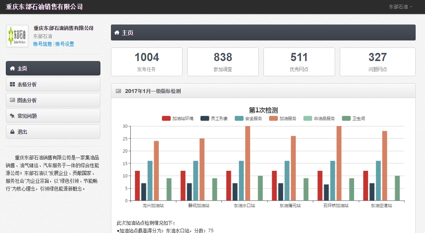The image size is (425, 233).
Task: Click the 东油水口站 axis label
Action: [x=244, y=206]
